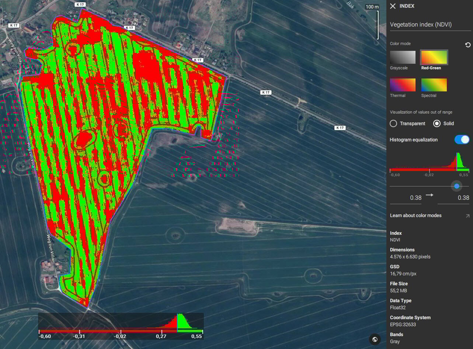Disable the Histogram equalization toggle
Viewport: 473px width, 349px height.
coord(462,140)
